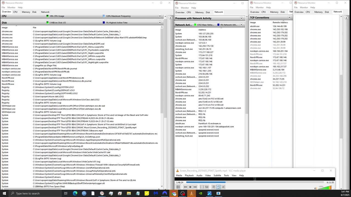Screen dimensions: 351x197
Task: Click the green 5 MB/sec Disk I/O swatch
Action: (47, 23)
